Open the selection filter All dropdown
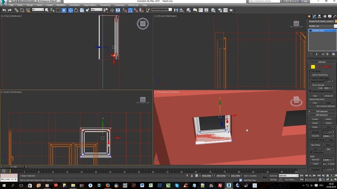 (x=37, y=9)
